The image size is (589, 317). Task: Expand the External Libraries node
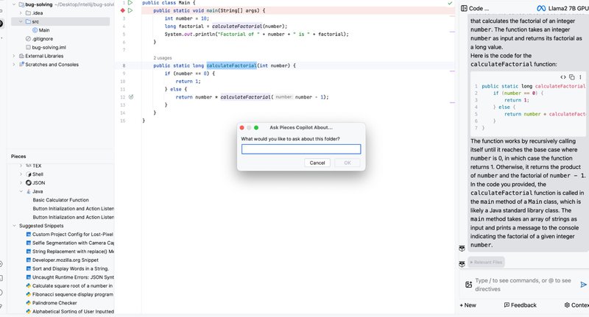coord(14,56)
